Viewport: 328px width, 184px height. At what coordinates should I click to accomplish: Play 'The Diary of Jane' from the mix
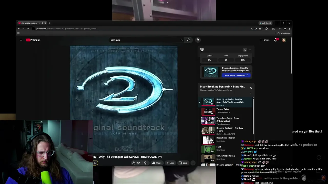226,131
